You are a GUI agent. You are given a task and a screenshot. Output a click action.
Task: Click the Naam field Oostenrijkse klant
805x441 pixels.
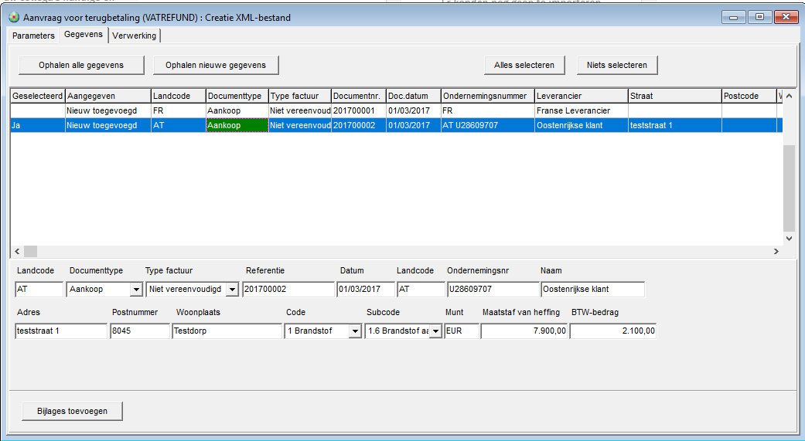coord(593,289)
